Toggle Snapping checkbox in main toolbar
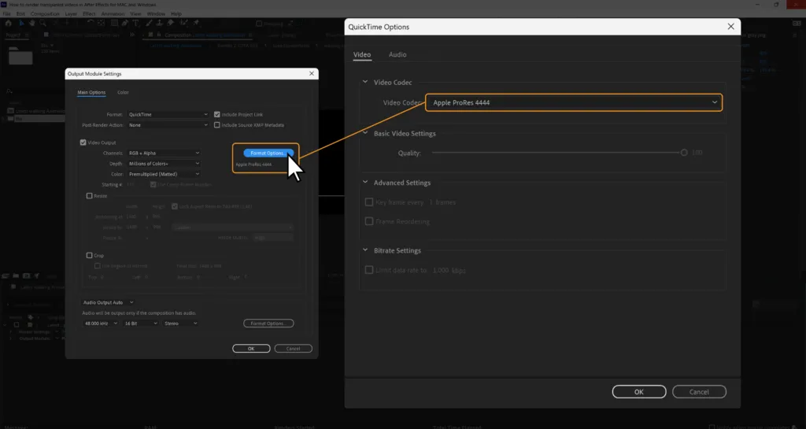 tap(259, 24)
